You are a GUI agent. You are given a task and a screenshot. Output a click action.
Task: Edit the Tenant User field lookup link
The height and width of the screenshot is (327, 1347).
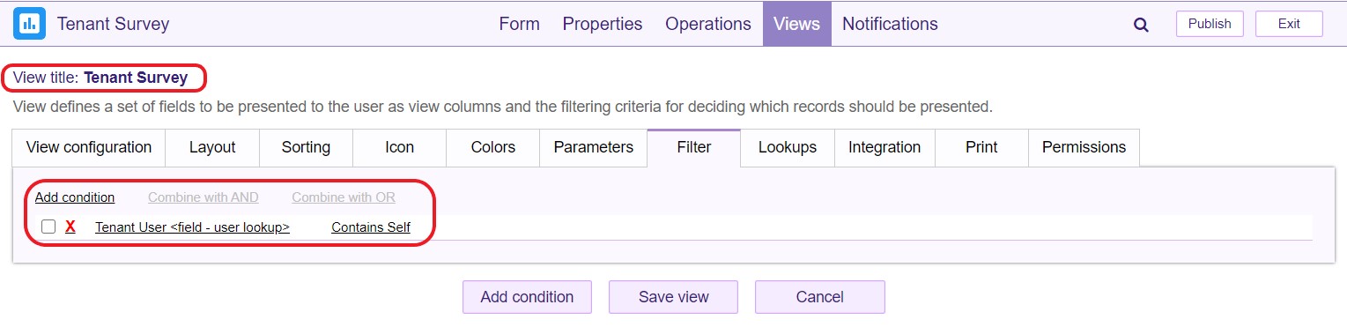(192, 227)
